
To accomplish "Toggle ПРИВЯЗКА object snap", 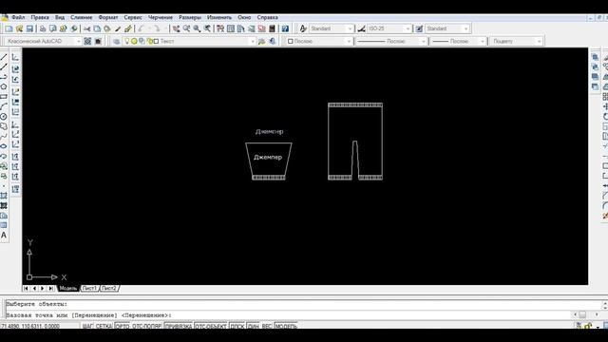I will [x=179, y=326].
